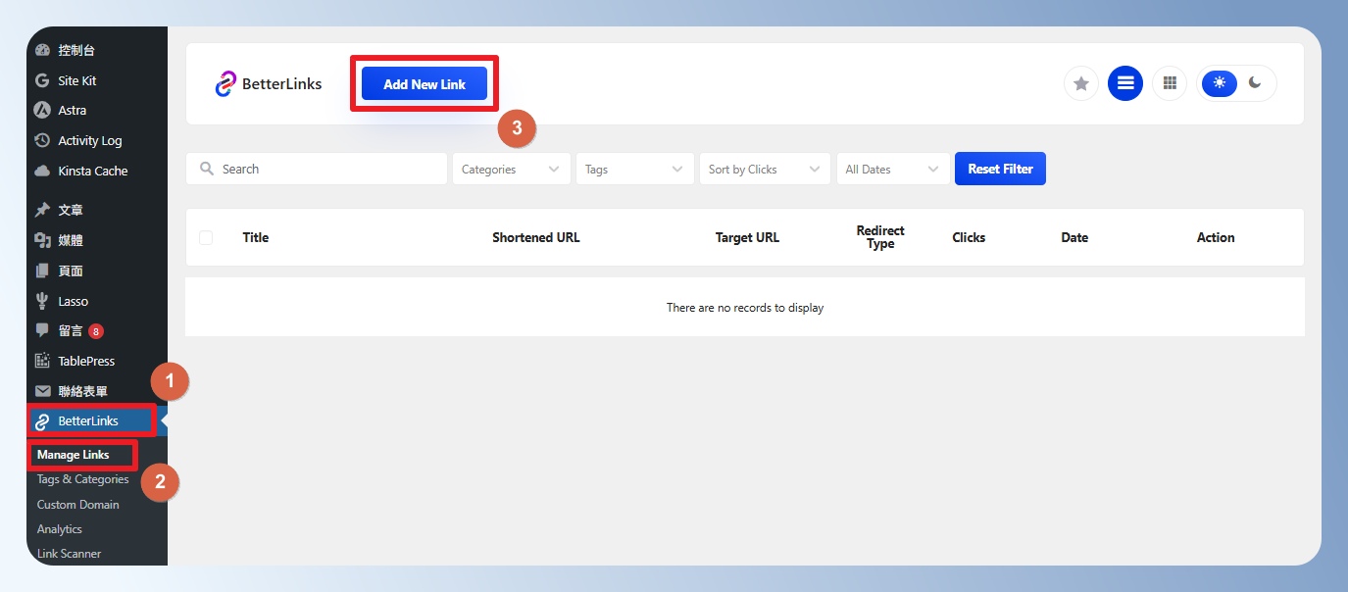Open Site Kit from sidebar
This screenshot has height=592, width=1348.
[76, 80]
